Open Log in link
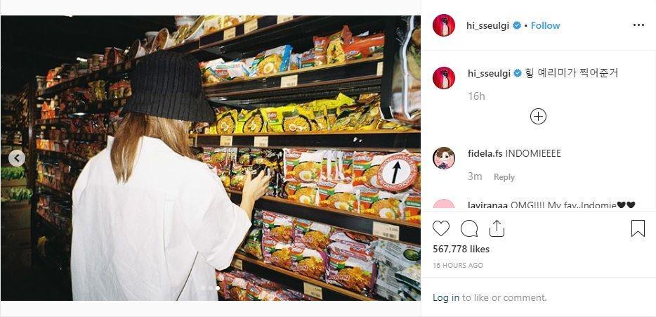This screenshot has height=317, width=656. pos(445,298)
